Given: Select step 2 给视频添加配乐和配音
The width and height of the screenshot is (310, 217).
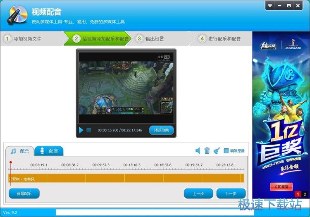Looking at the screenshot, I should [98, 38].
